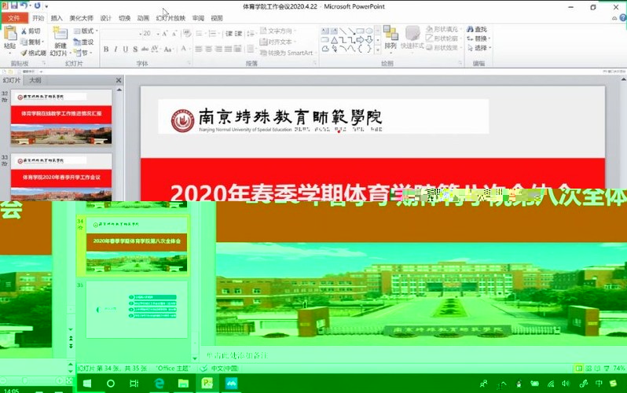The height and width of the screenshot is (393, 627).
Task: Select the 格式刷 (Format Painter) brush
Action: pyautogui.click(x=33, y=53)
